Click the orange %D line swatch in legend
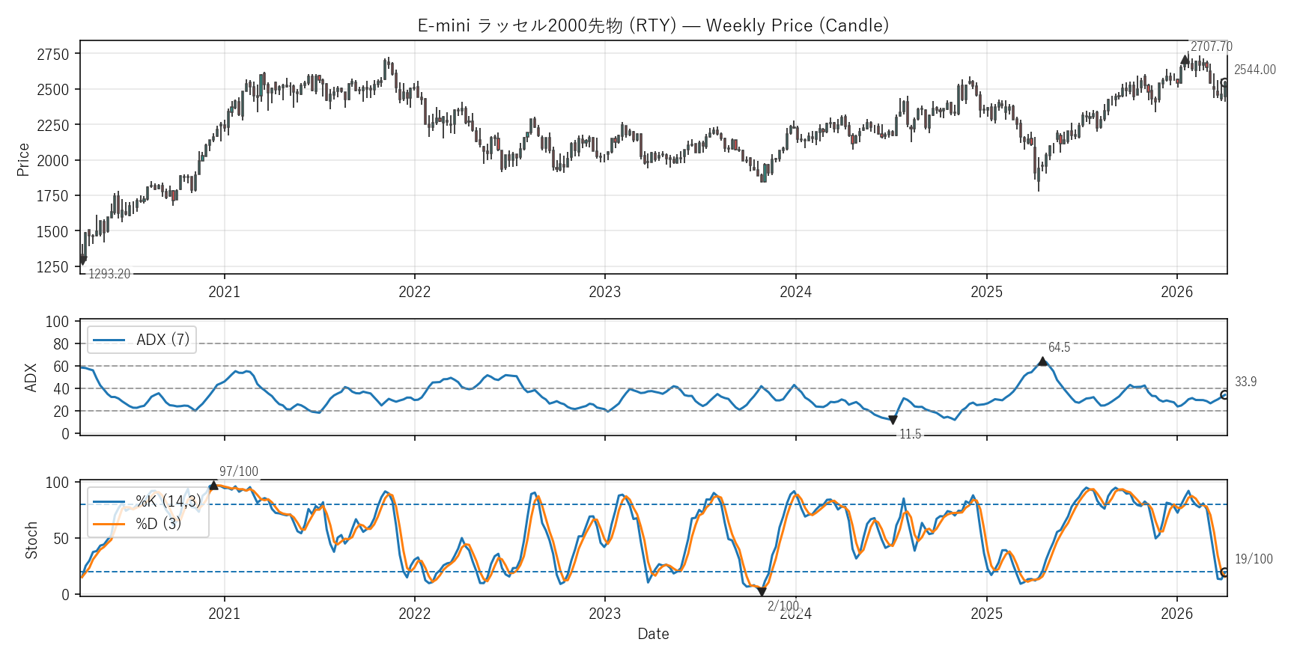Viewport: 1294px width, 657px height. (x=109, y=524)
